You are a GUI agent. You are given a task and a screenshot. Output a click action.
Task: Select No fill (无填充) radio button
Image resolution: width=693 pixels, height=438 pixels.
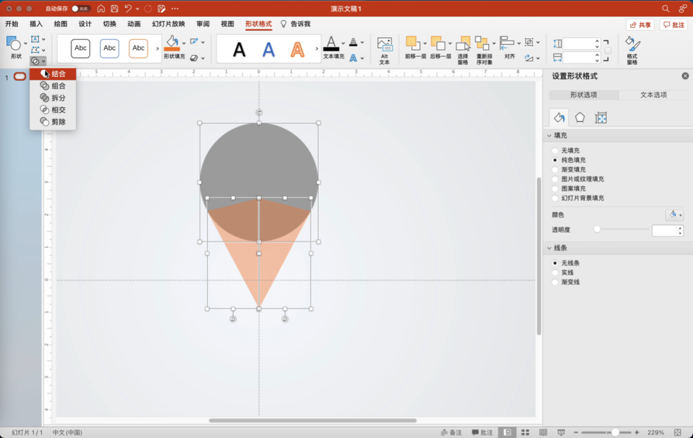[555, 150]
